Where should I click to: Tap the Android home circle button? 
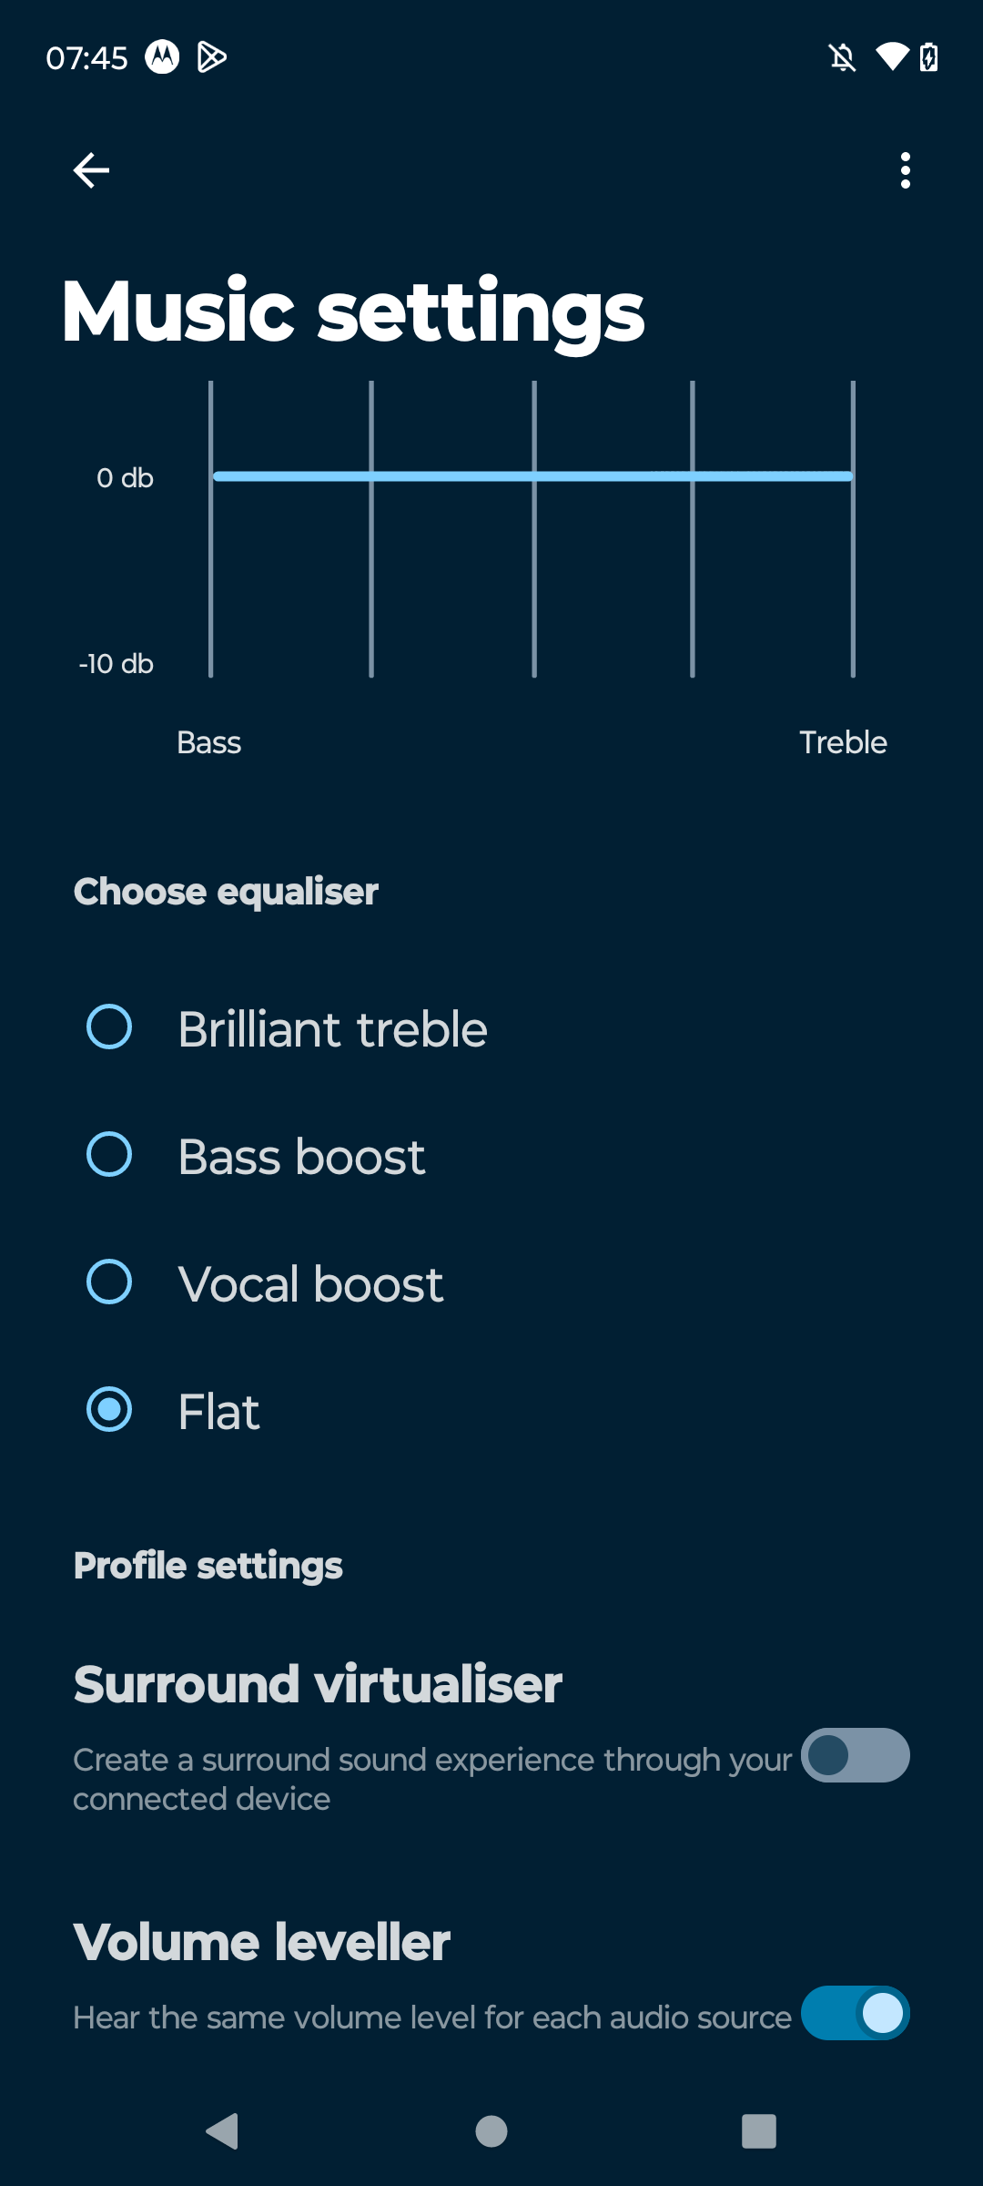491,2131
